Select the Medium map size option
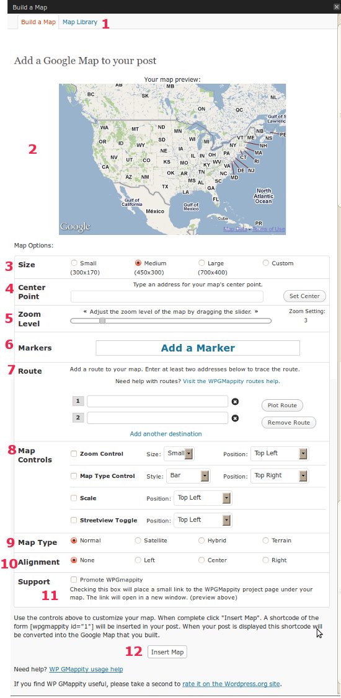This screenshot has height=698, width=341. [138, 263]
